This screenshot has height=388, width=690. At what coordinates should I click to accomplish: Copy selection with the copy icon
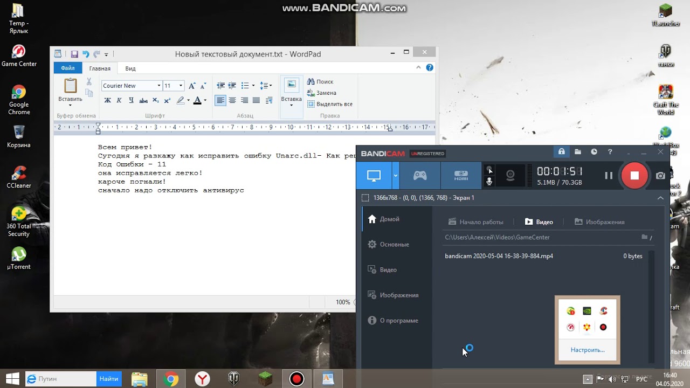click(x=89, y=94)
